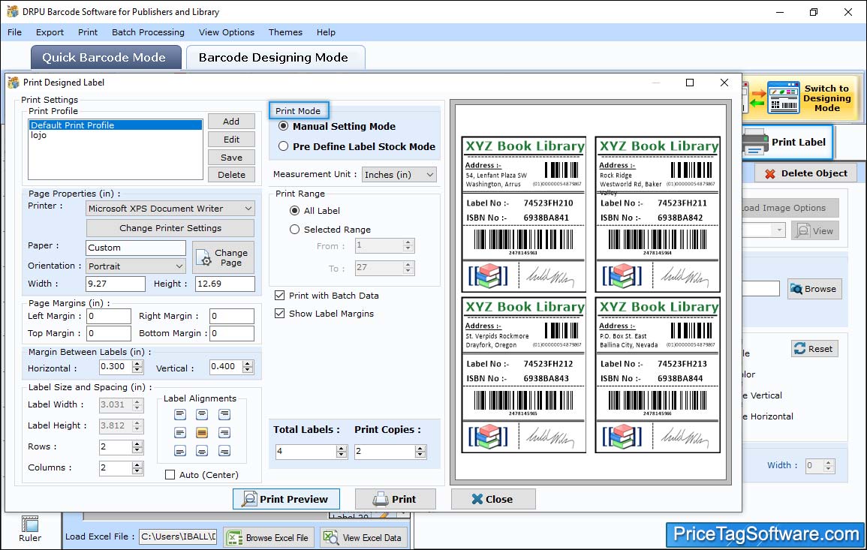This screenshot has height=550, width=867.
Task: Open the Orientation dropdown
Action: pyautogui.click(x=136, y=266)
